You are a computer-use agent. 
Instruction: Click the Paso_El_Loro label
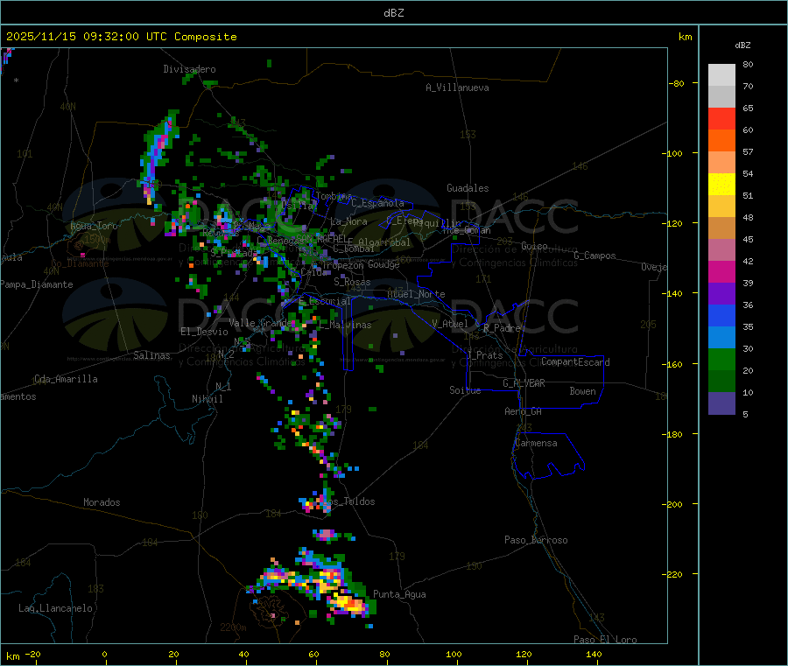tap(605, 640)
